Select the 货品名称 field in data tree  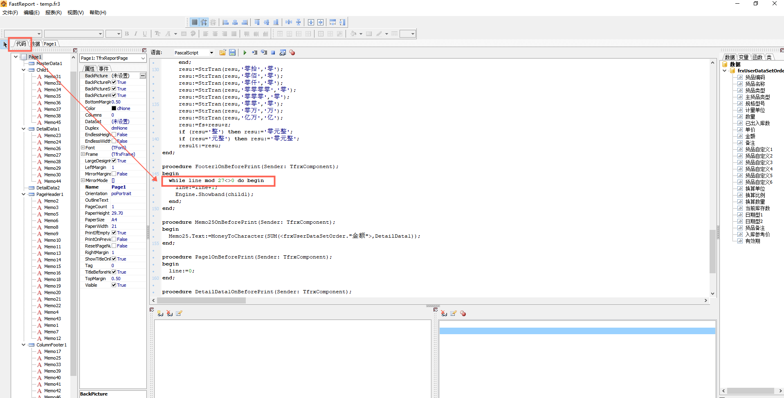click(x=755, y=84)
